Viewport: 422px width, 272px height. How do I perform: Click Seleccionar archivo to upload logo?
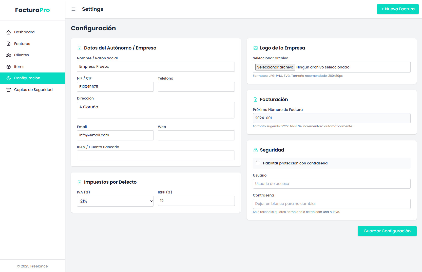pos(275,67)
